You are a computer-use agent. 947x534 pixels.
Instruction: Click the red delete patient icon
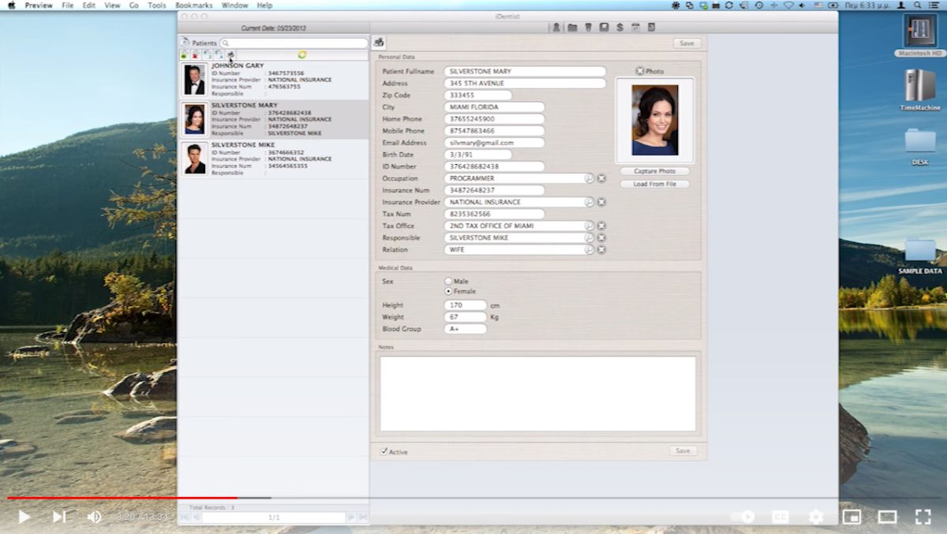pyautogui.click(x=195, y=55)
